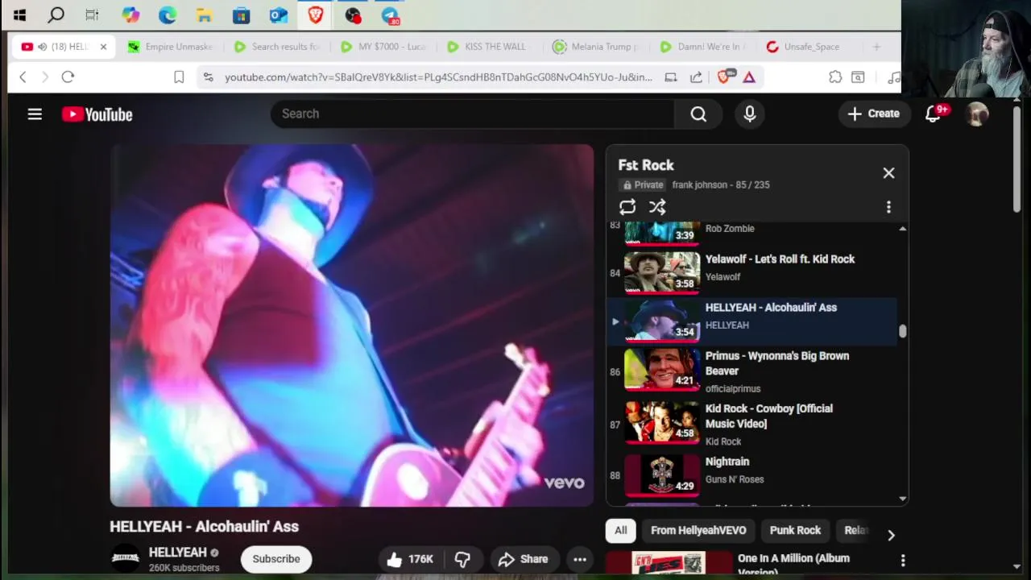Image resolution: width=1031 pixels, height=580 pixels.
Task: Dislike the video with thumbs down
Action: coord(462,559)
